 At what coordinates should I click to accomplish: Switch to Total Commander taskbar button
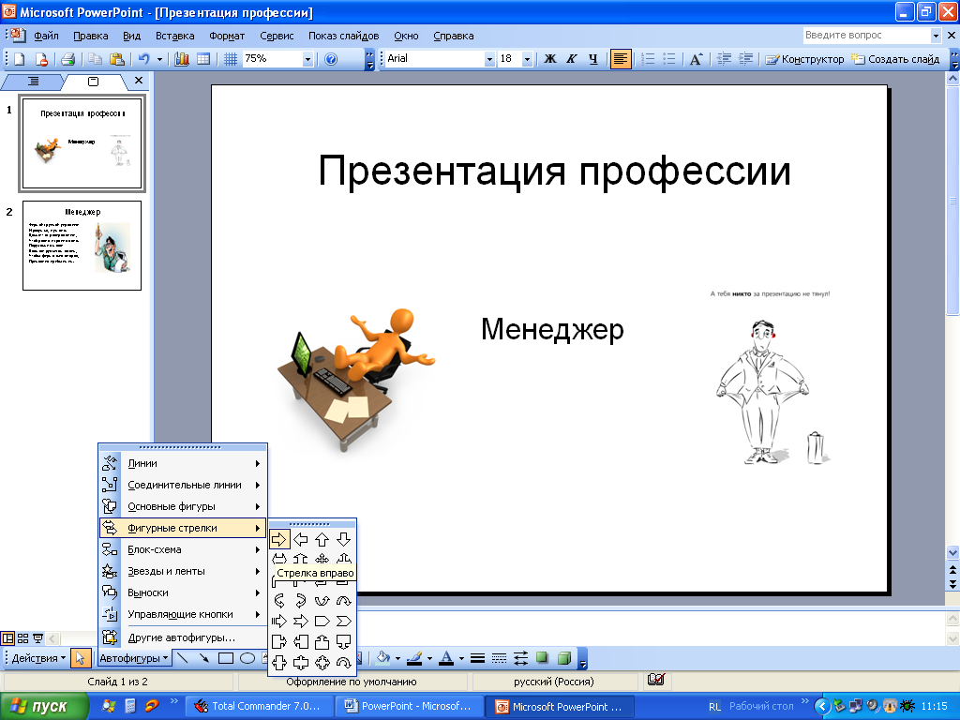click(260, 706)
